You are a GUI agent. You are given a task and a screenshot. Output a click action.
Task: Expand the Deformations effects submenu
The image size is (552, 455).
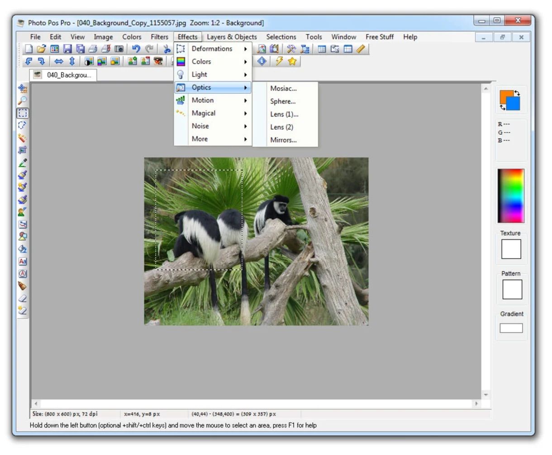(x=212, y=48)
